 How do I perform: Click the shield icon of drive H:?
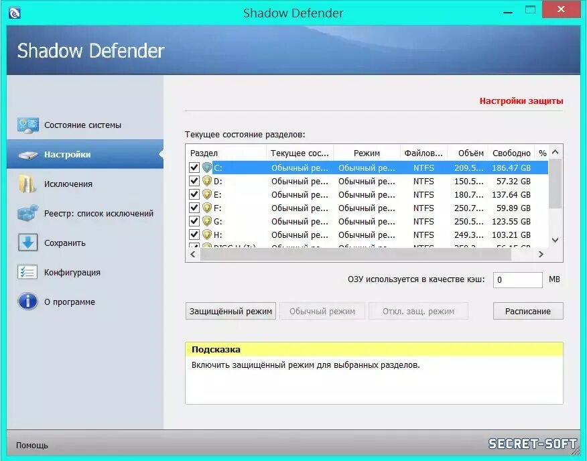[206, 235]
